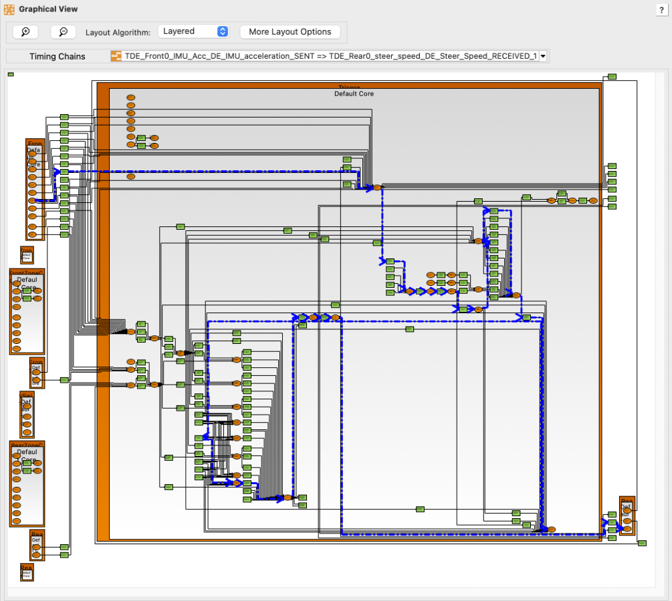672x601 pixels.
Task: Open the Layout Algorithm Layered dropdown
Action: click(x=193, y=31)
